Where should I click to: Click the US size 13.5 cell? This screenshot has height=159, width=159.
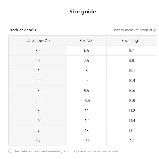pyautogui.click(x=87, y=141)
